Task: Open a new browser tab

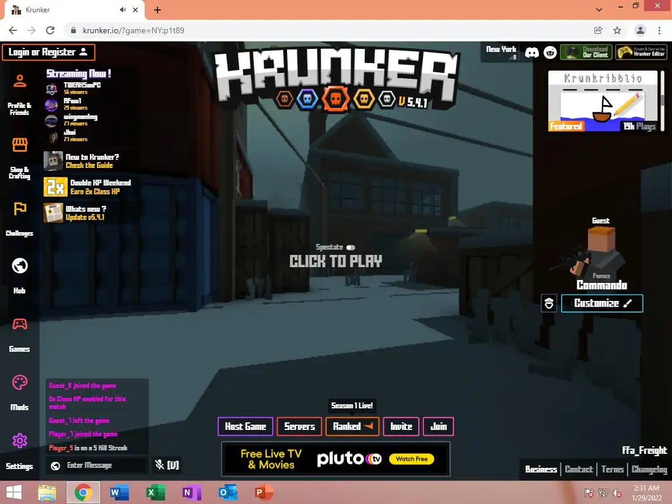Action: pos(157,10)
